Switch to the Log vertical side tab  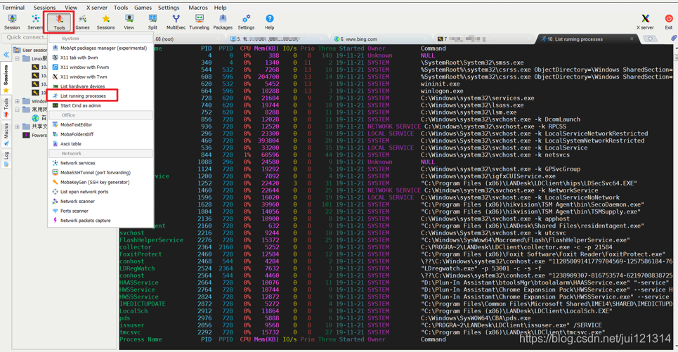[6, 158]
